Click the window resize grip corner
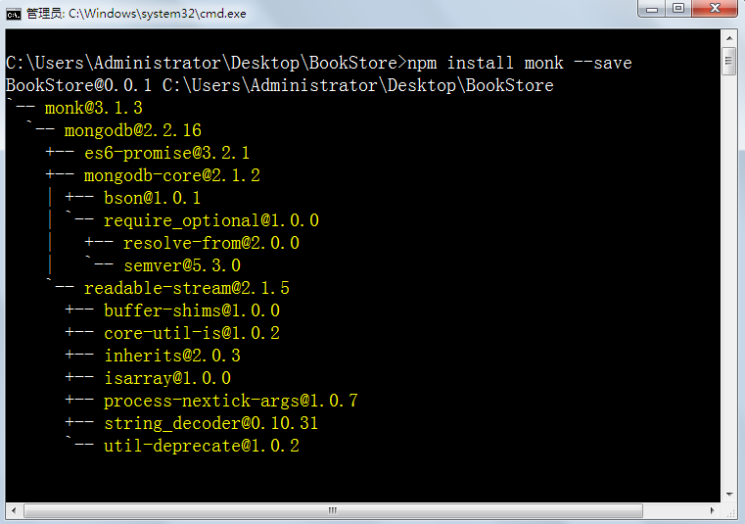The width and height of the screenshot is (745, 524). [x=730, y=512]
